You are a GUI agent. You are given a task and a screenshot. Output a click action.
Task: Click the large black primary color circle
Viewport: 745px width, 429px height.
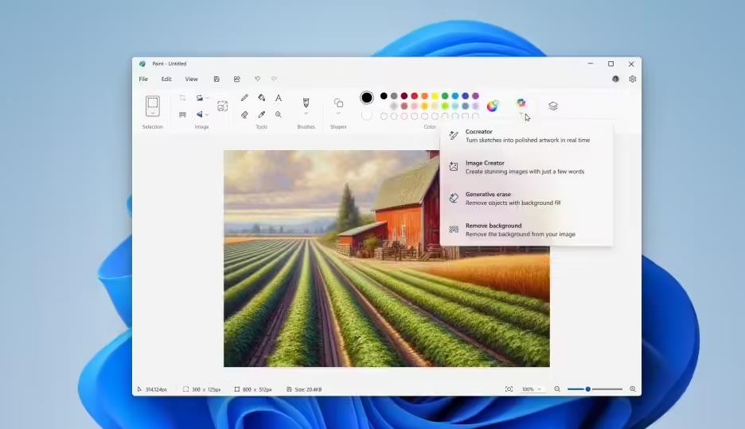[366, 98]
